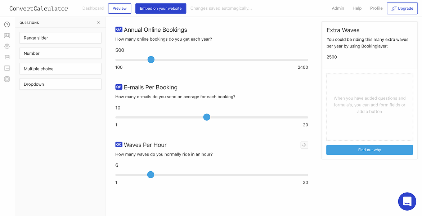This screenshot has width=422, height=216.
Task: Select the bottom lifebuoy icon in the sidebar
Action: (x=7, y=79)
